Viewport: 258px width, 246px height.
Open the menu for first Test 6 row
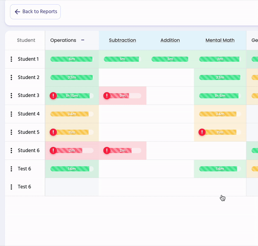point(11,169)
